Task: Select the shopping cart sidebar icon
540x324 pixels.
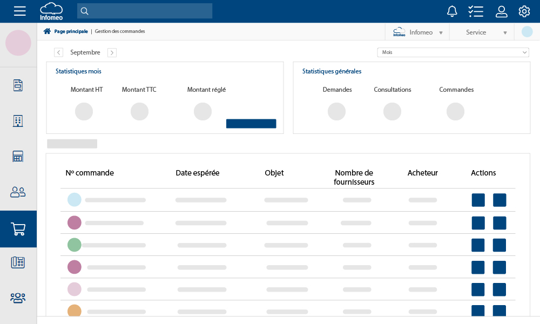Action: tap(18, 229)
